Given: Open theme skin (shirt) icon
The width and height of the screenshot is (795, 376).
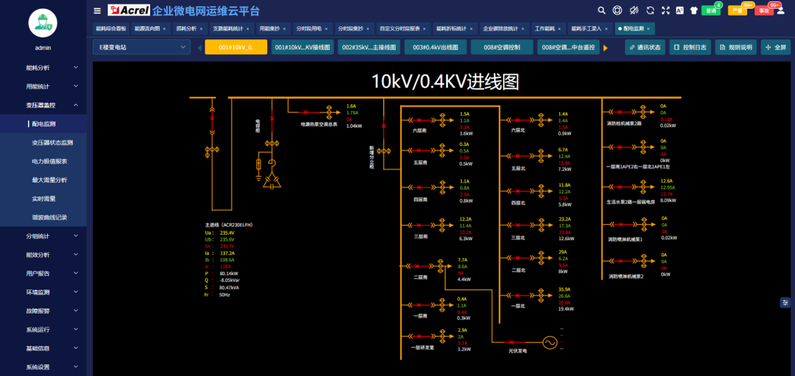Looking at the screenshot, I should pyautogui.click(x=693, y=10).
